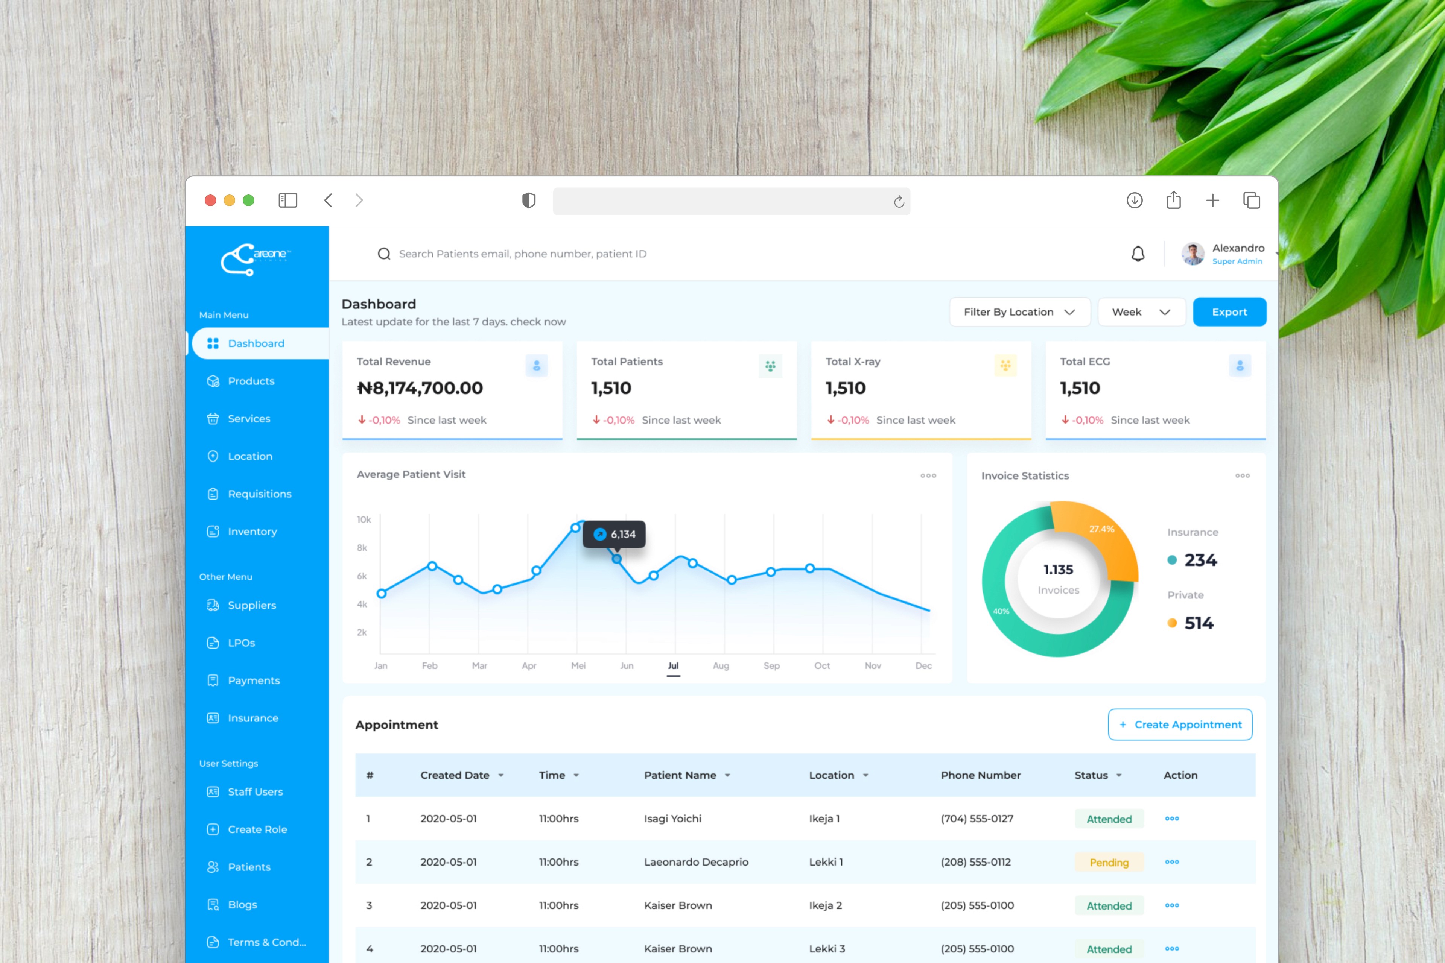Open action menu for Isagi Yoichi row
1445x963 pixels.
pos(1171,818)
